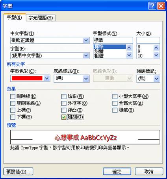
Task: Click size list down arrow
Action: [x=156, y=55]
